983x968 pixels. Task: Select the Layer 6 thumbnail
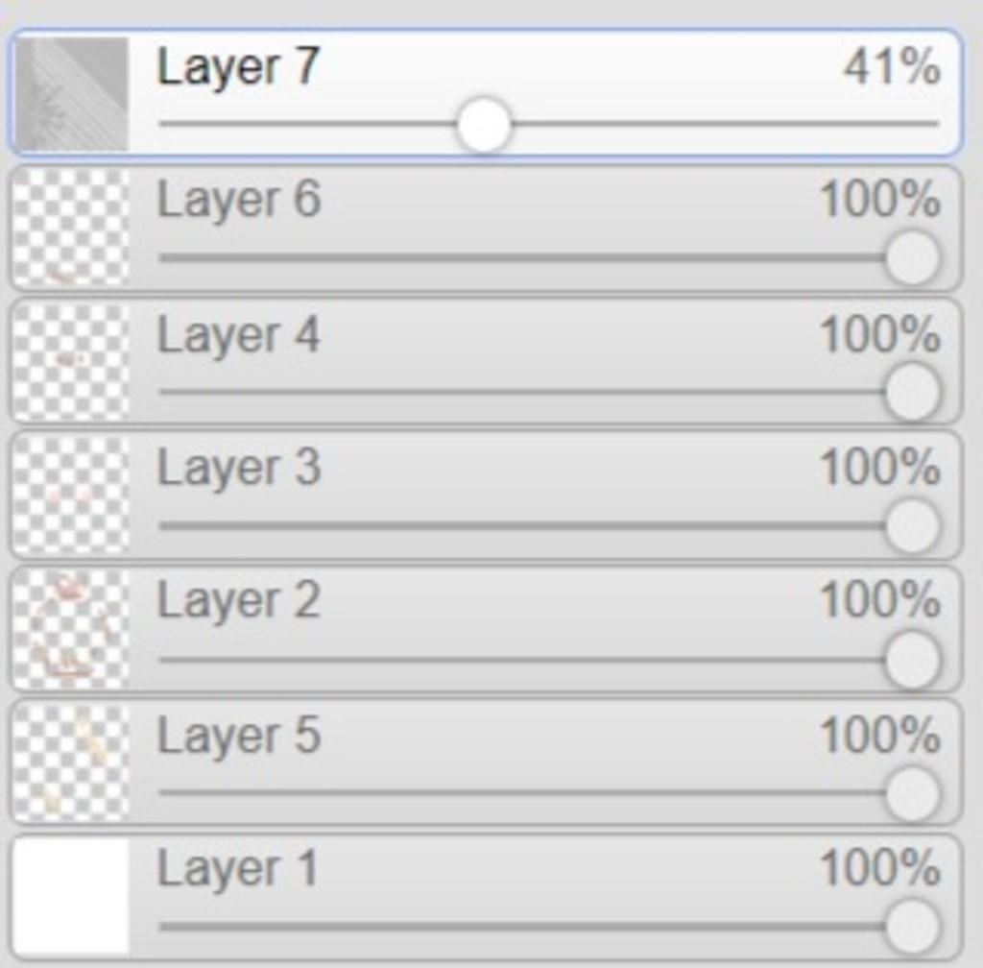pyautogui.click(x=71, y=228)
